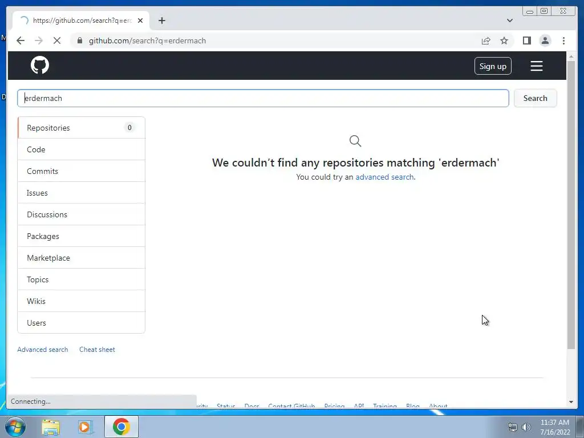Launch File Explorer from the taskbar
584x438 pixels.
pos(51,427)
